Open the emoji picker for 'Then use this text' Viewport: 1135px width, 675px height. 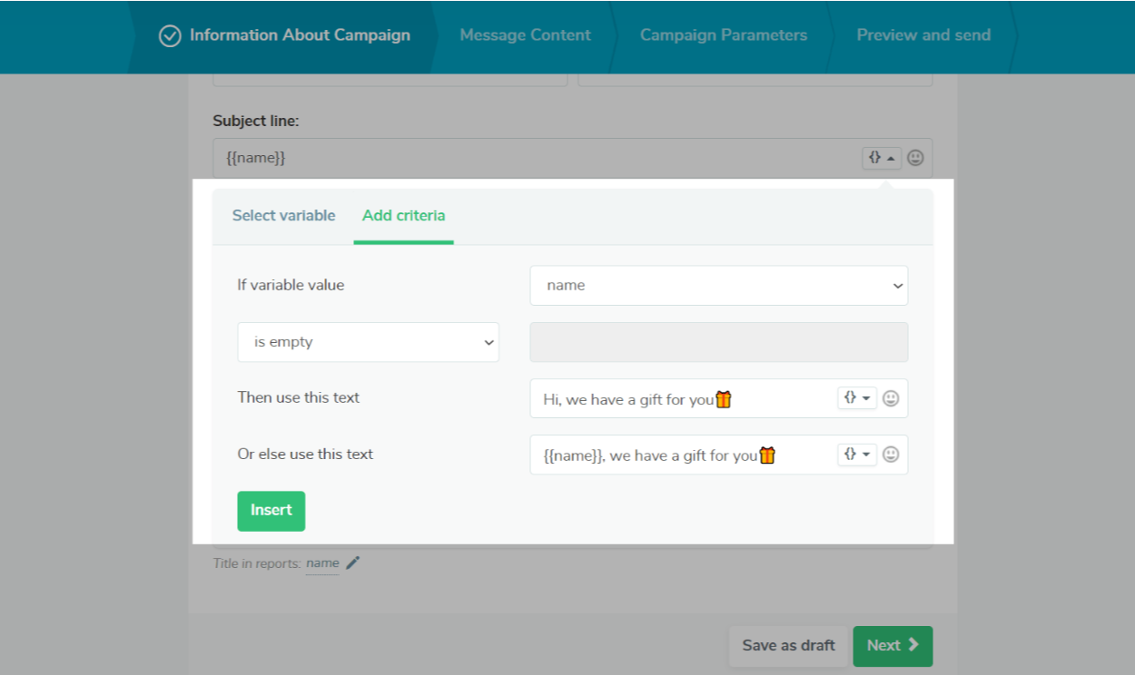[891, 397]
